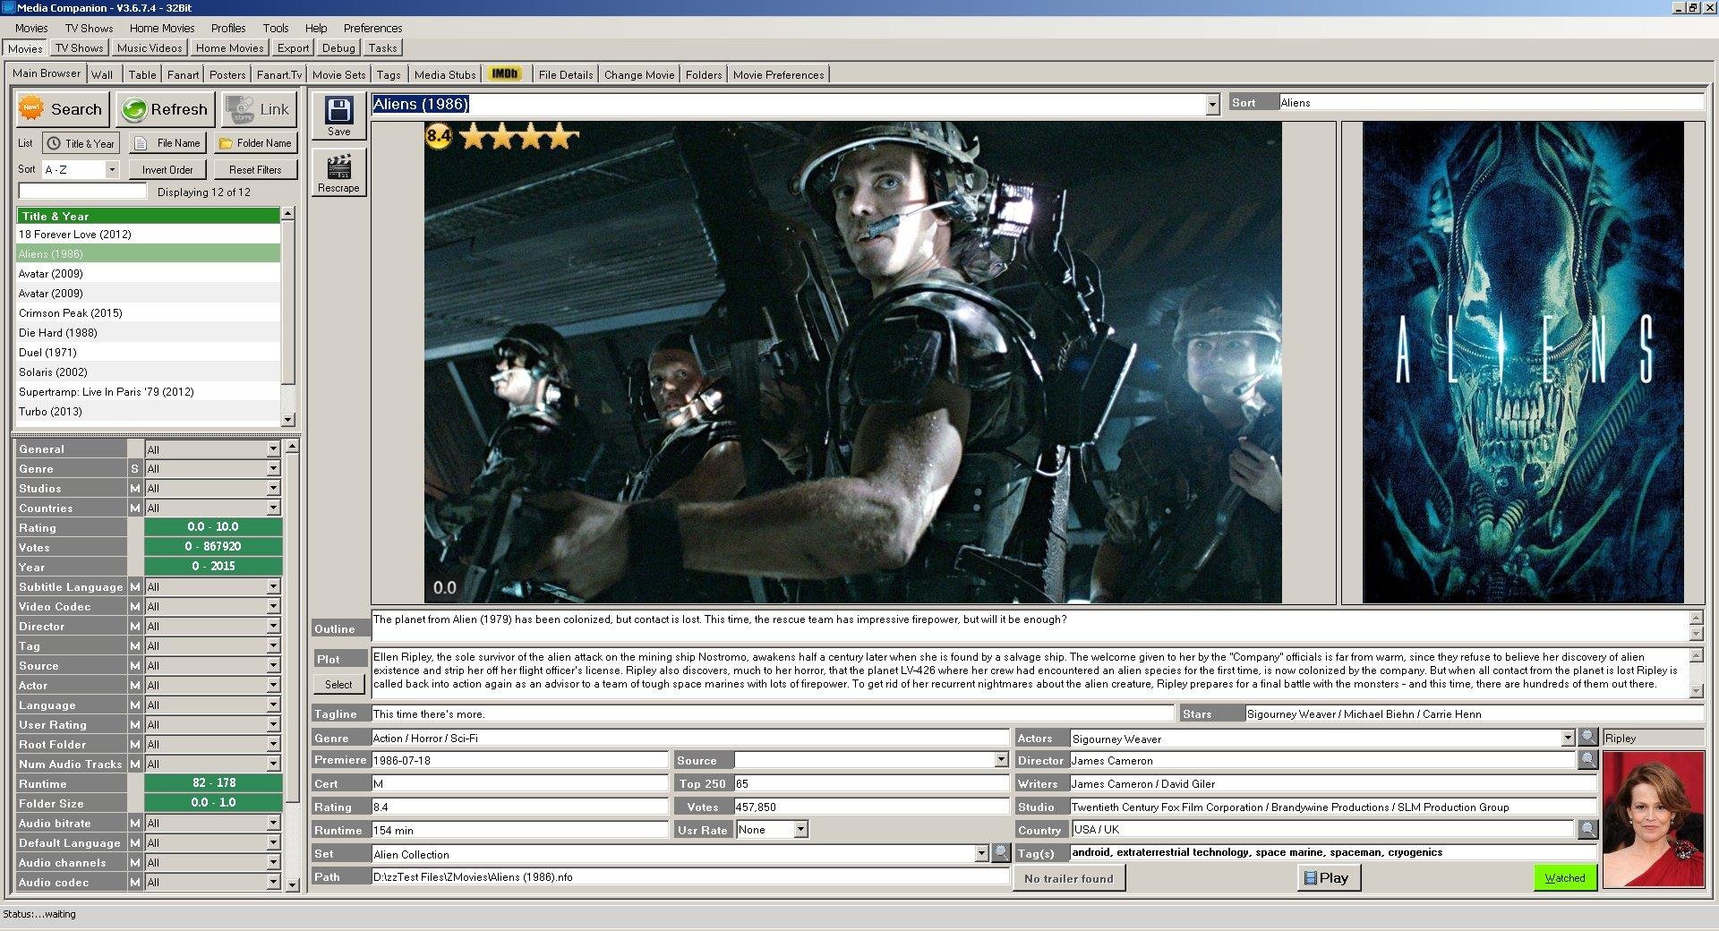Switch to the Fanart tab
Image resolution: width=1719 pixels, height=931 pixels.
click(183, 74)
